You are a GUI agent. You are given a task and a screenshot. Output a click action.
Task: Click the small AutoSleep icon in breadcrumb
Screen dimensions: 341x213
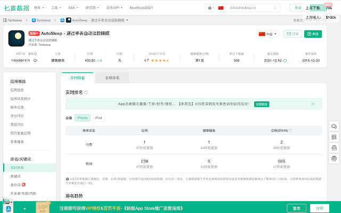[69, 20]
